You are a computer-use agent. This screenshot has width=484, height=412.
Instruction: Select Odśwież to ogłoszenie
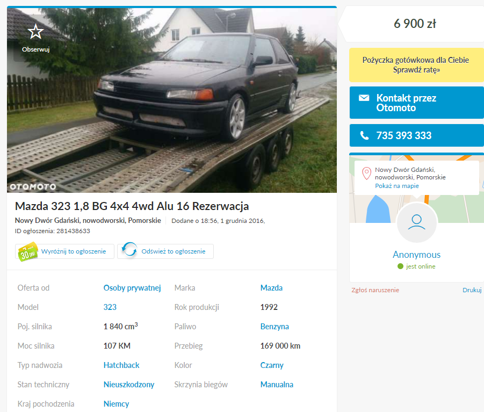click(165, 251)
